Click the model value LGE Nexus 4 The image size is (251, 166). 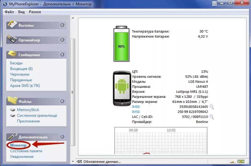click(198, 82)
